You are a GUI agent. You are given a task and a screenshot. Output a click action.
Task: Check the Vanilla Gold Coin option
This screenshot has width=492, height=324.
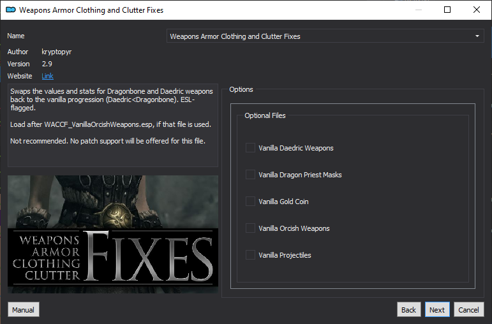[250, 202]
